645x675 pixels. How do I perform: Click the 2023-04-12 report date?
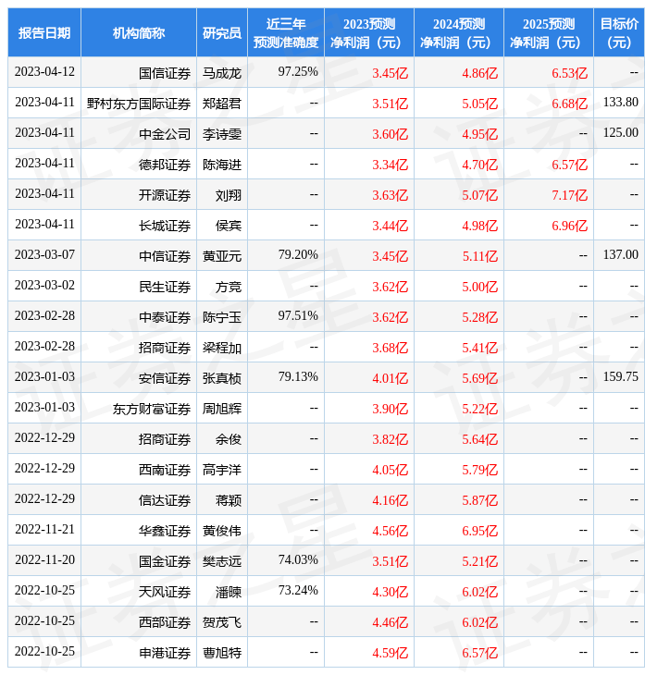tap(44, 71)
